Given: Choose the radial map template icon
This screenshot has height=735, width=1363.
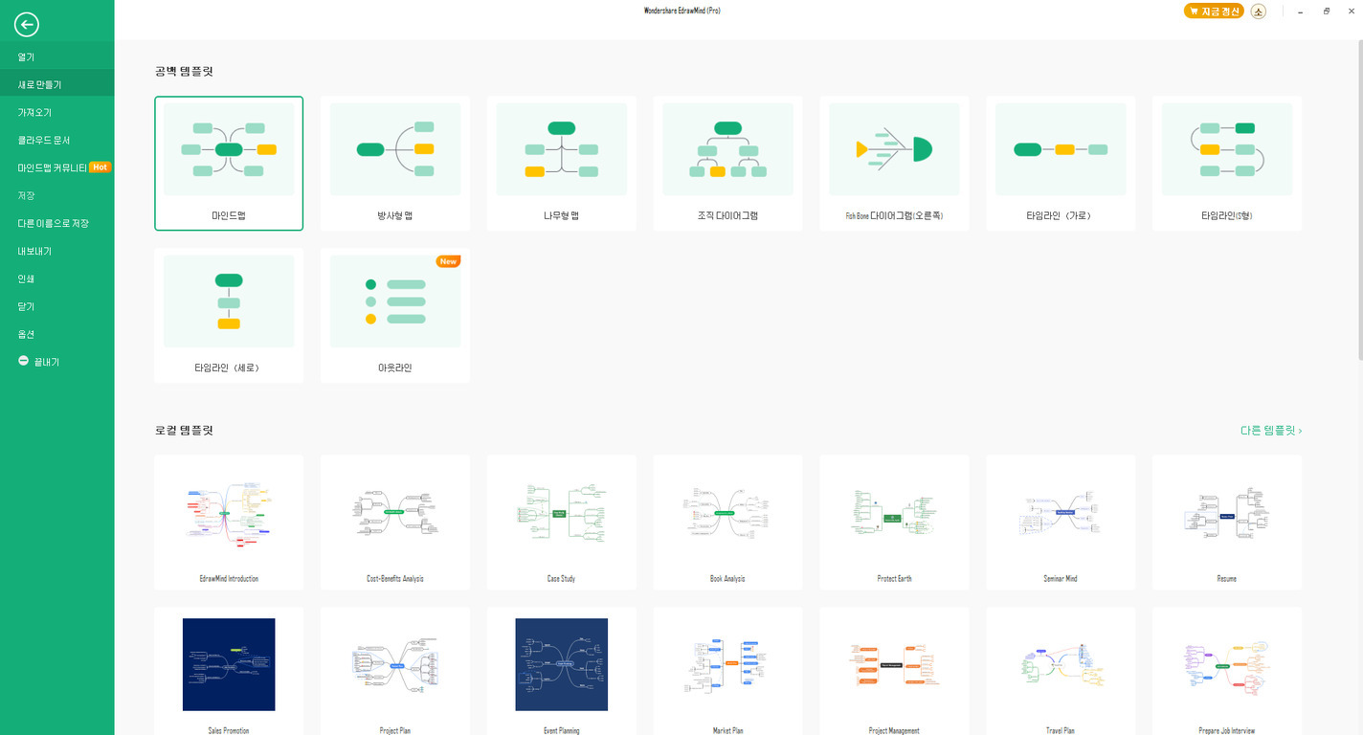Looking at the screenshot, I should coord(395,149).
